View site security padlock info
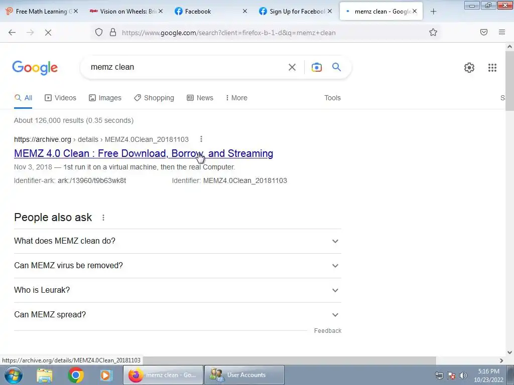 [113, 33]
